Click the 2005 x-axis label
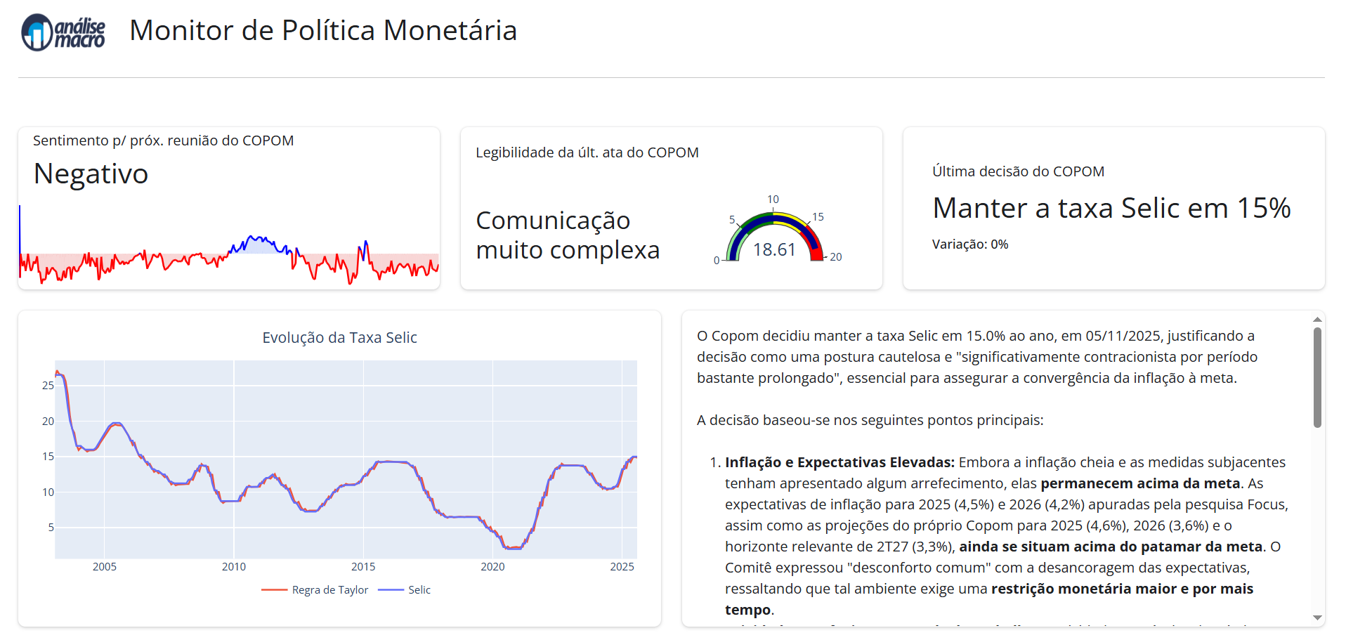Viewport: 1346px width, 640px height. [x=105, y=567]
